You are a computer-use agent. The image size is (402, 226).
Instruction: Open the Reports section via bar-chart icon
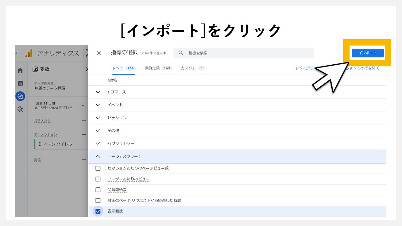tap(20, 83)
